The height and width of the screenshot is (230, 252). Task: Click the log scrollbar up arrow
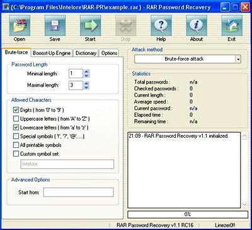244,136
